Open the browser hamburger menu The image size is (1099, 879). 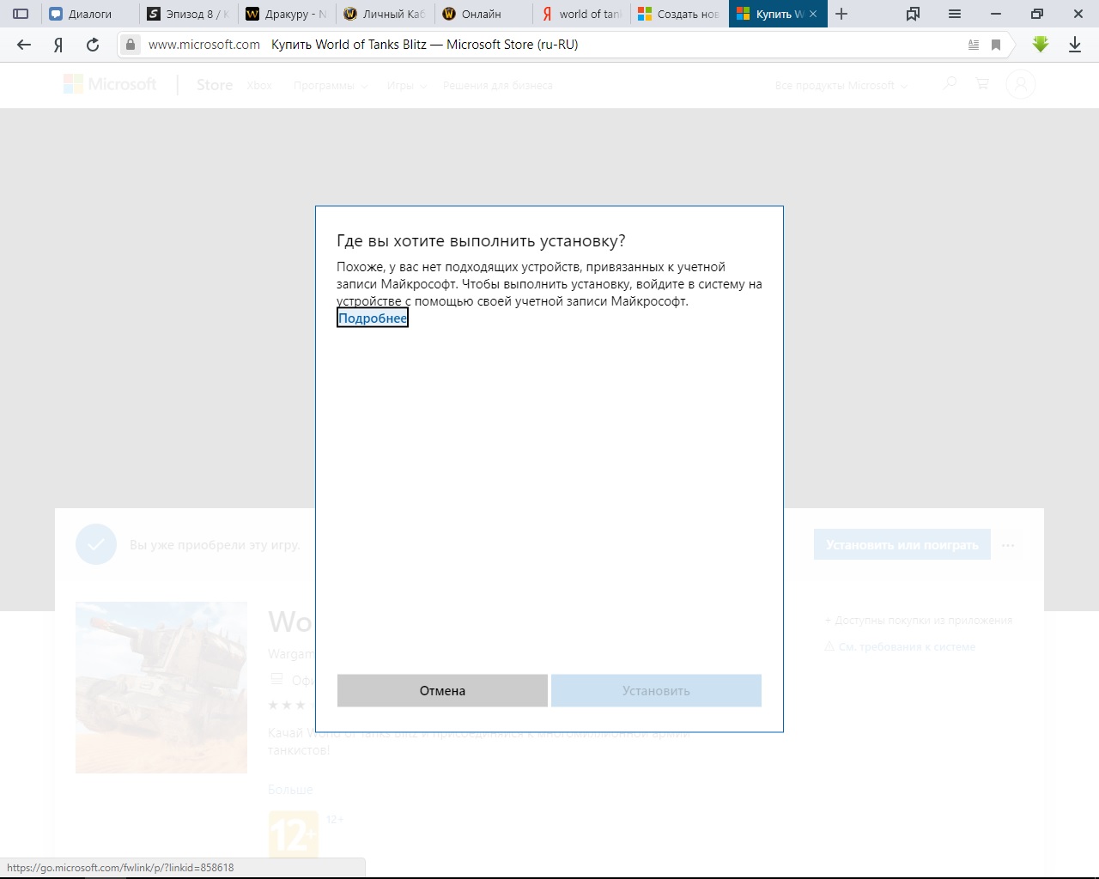point(955,14)
